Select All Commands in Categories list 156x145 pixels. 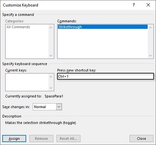18,27
